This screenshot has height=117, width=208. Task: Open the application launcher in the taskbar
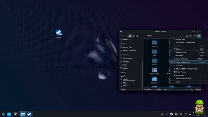[3, 114]
